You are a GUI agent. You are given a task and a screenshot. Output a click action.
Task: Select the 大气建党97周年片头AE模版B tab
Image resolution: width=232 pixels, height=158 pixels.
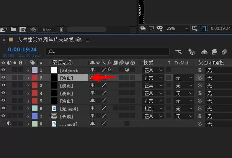pos(49,40)
